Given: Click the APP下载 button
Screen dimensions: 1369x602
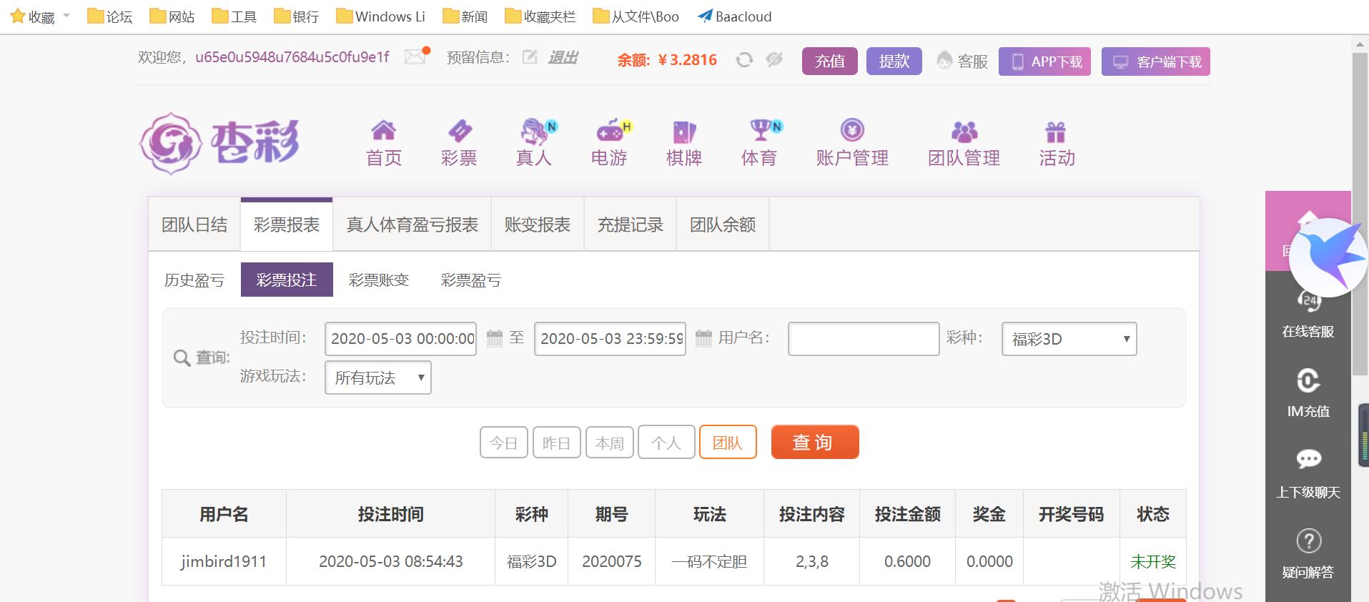Looking at the screenshot, I should pos(1044,61).
